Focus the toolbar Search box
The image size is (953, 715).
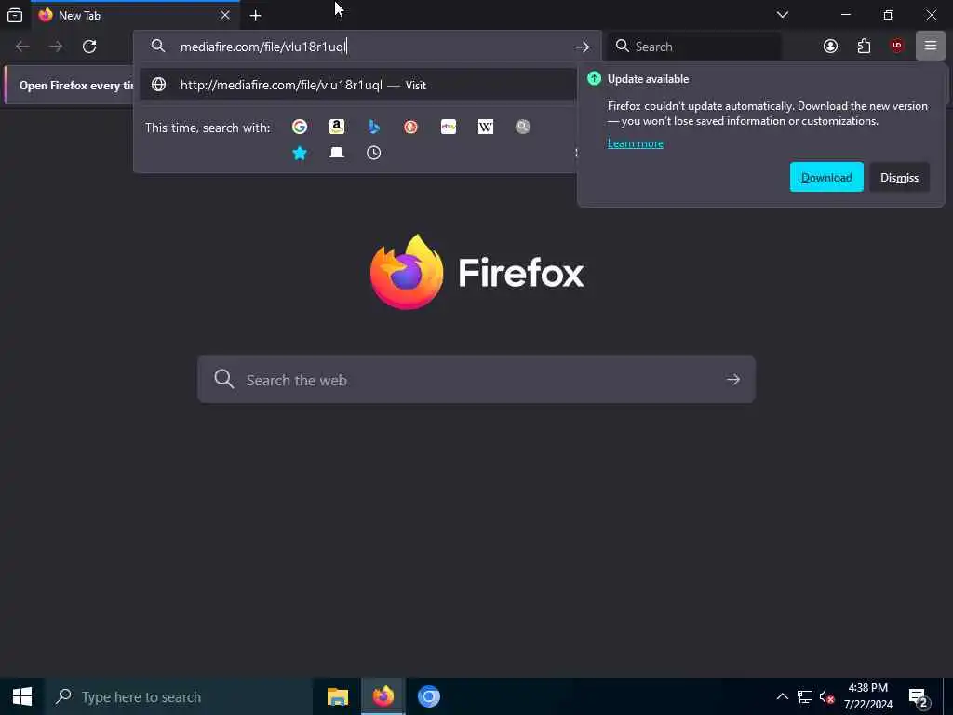[694, 47]
